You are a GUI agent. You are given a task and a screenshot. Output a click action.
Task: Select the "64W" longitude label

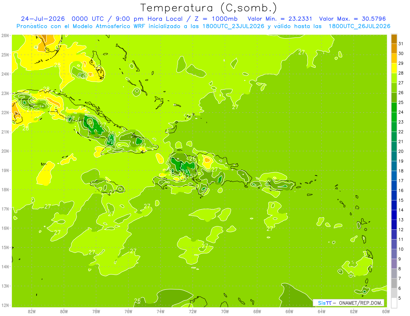point(322,311)
